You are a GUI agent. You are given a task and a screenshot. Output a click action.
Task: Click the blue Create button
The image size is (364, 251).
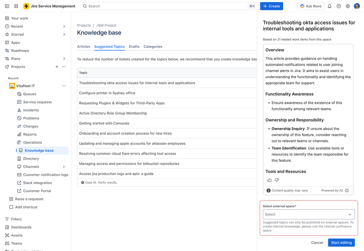[x=271, y=6]
